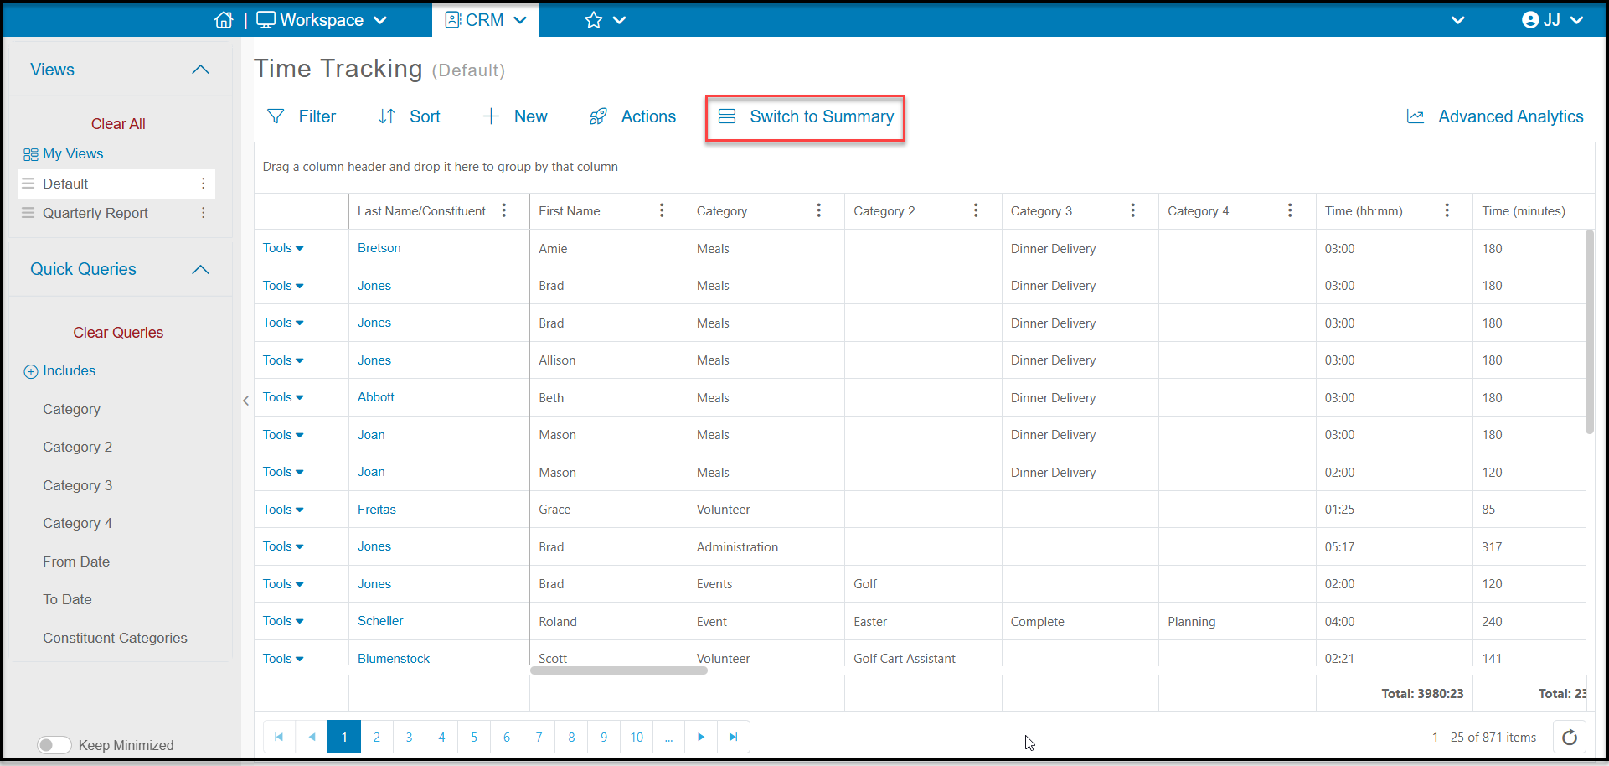This screenshot has width=1609, height=766.
Task: Create a New time tracking entry
Action: pyautogui.click(x=515, y=116)
